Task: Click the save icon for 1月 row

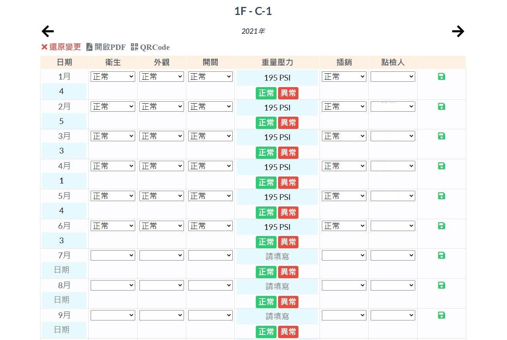Action: (x=441, y=77)
